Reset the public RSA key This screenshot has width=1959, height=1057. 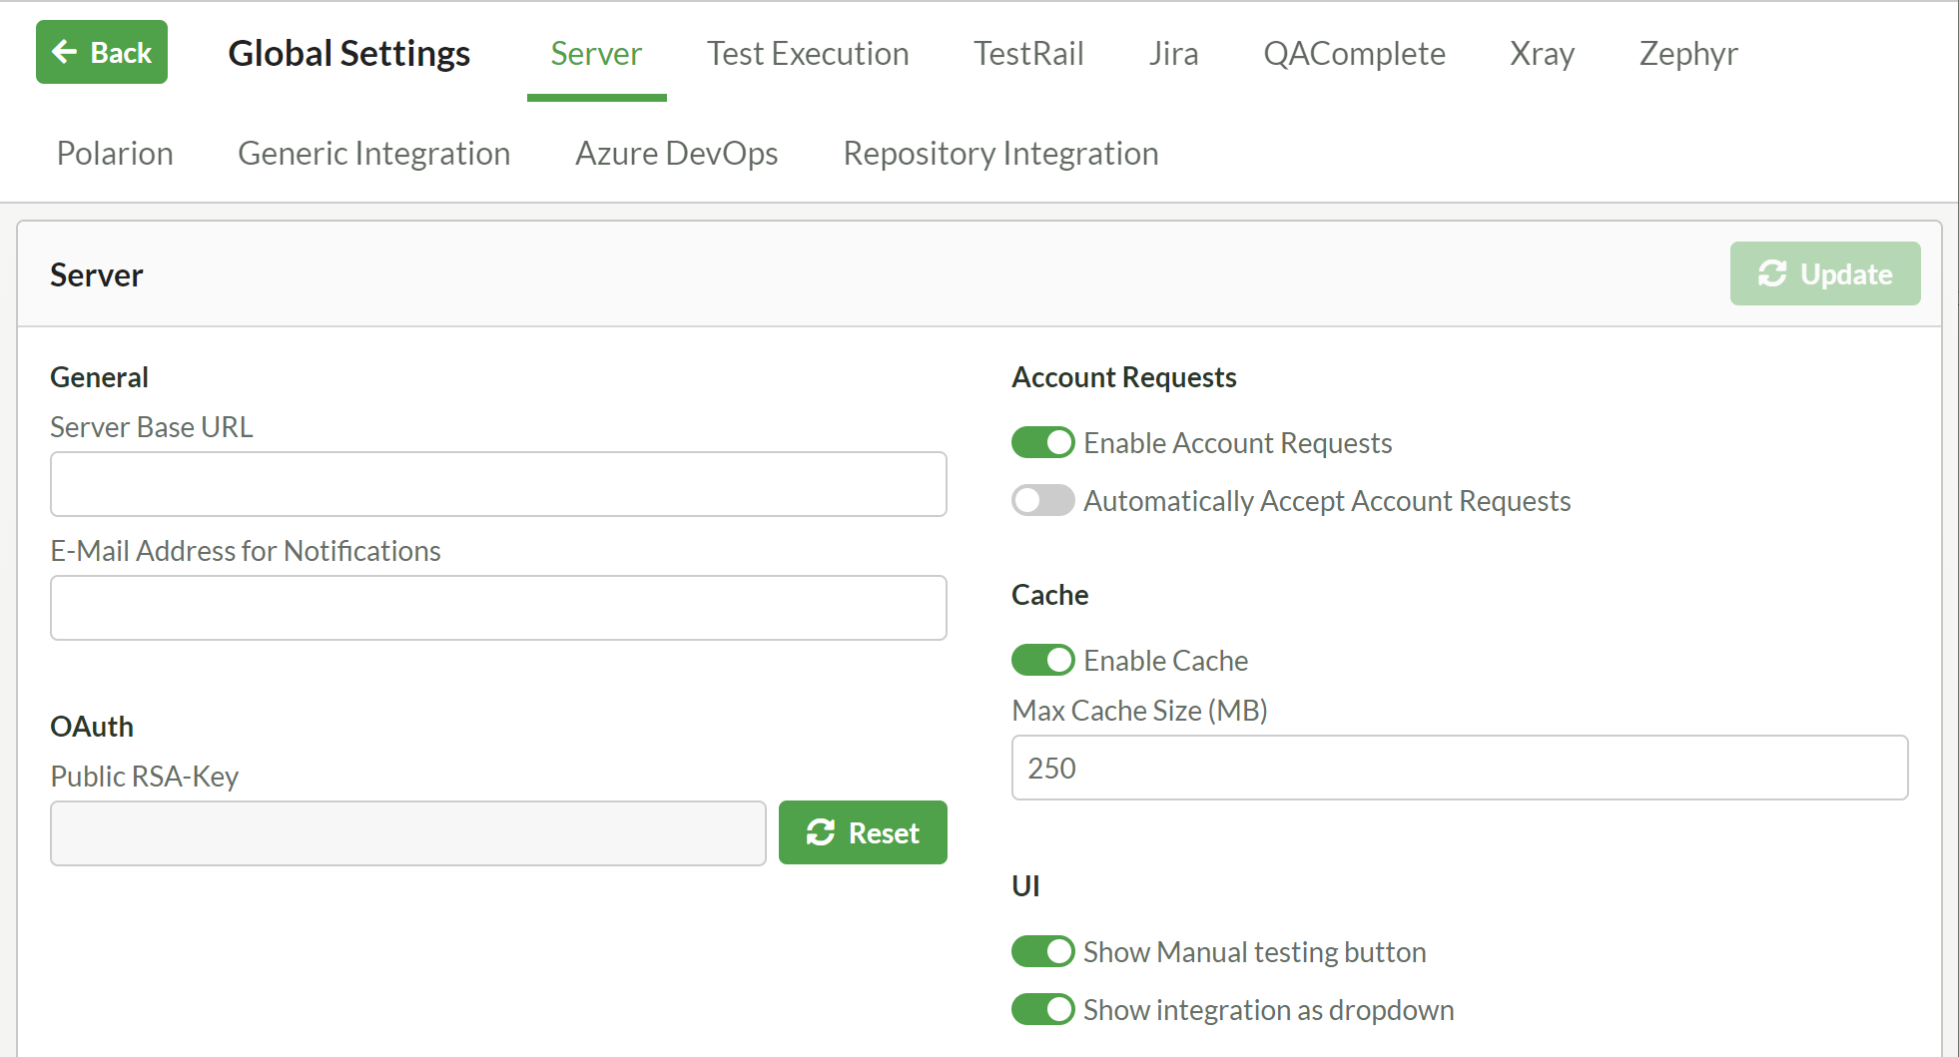pyautogui.click(x=863, y=832)
